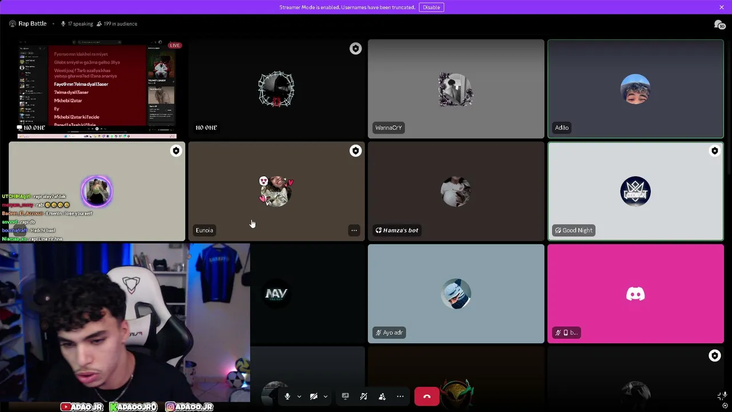
Task: Click the 17 speaking count
Action: tap(77, 23)
